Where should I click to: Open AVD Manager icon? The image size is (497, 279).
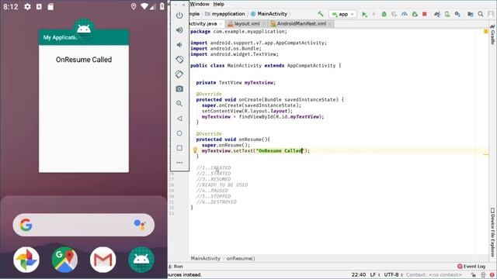pyautogui.click(x=447, y=14)
